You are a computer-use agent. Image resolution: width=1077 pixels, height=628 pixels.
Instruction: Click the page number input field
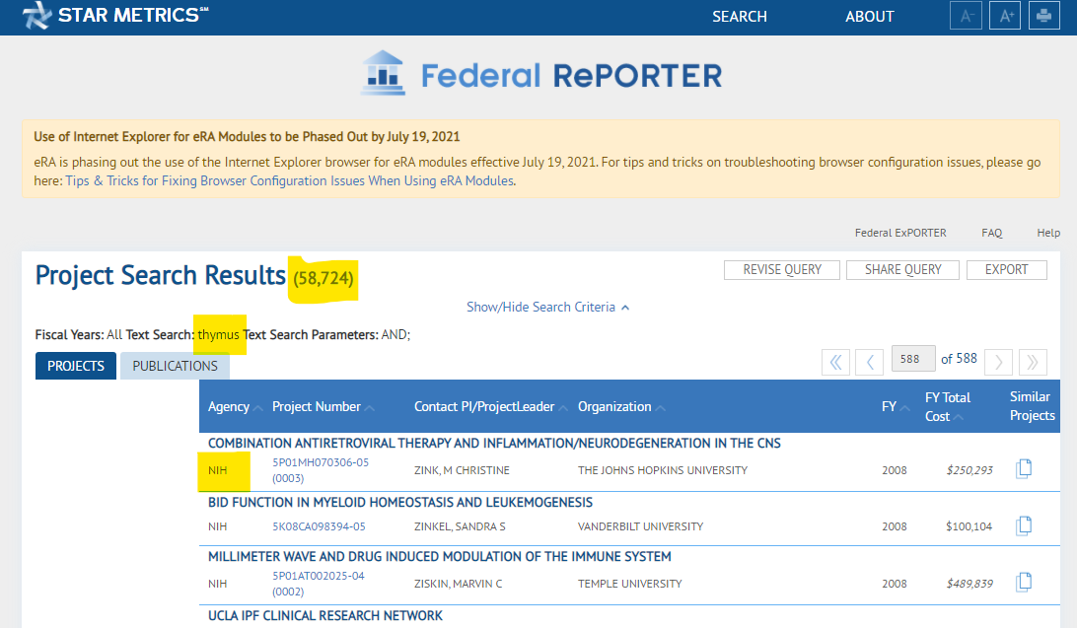913,358
